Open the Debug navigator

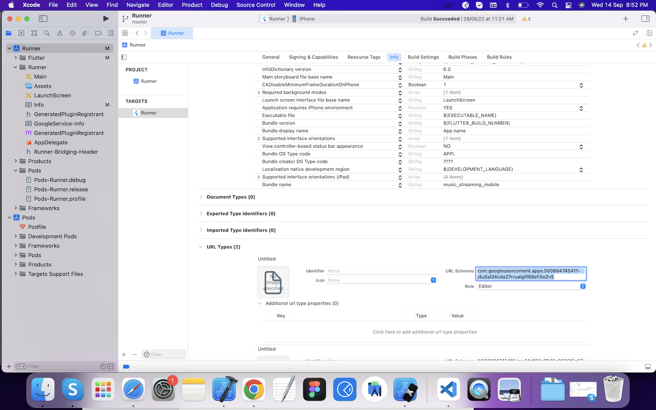point(85,33)
